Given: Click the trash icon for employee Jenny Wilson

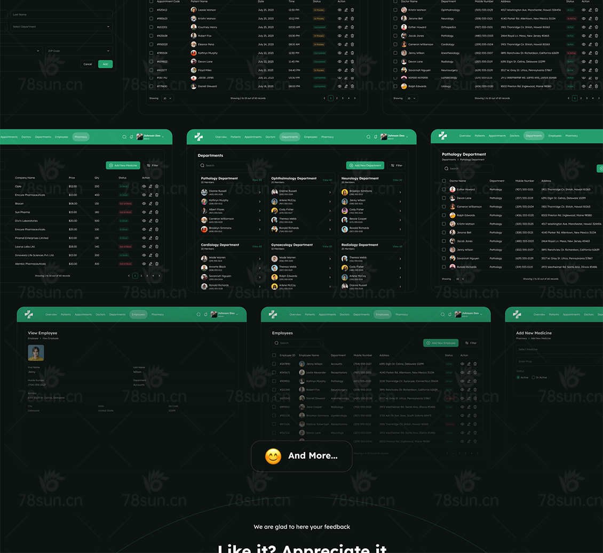Looking at the screenshot, I should (x=475, y=364).
